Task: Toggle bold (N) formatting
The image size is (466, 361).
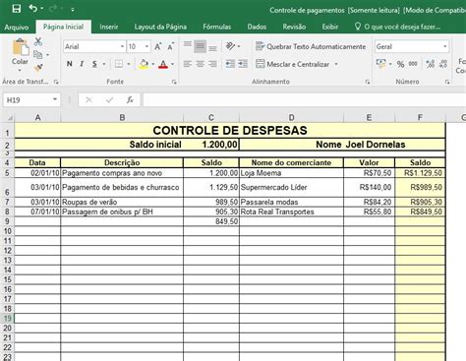Action: click(69, 64)
